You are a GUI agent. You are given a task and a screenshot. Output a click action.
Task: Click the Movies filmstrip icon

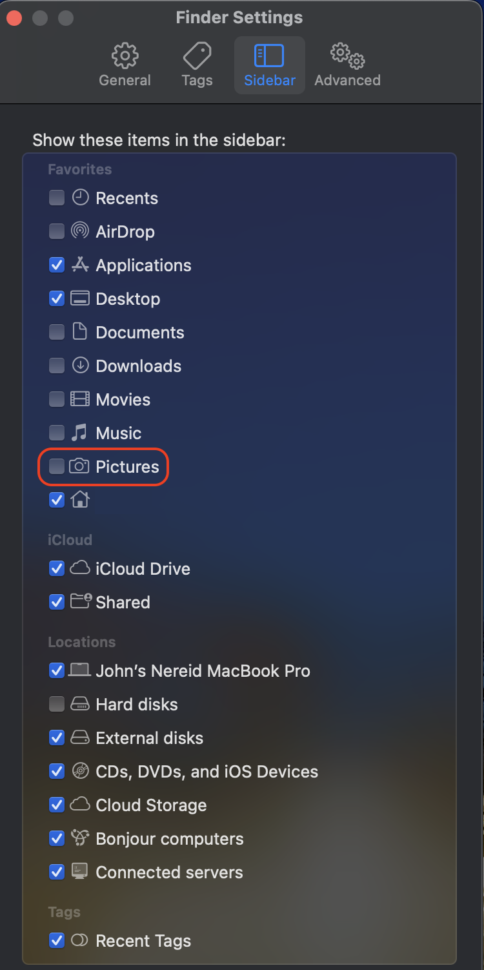click(79, 399)
